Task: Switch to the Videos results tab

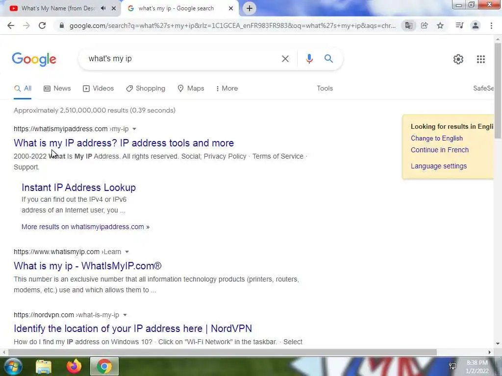Action: [98, 88]
